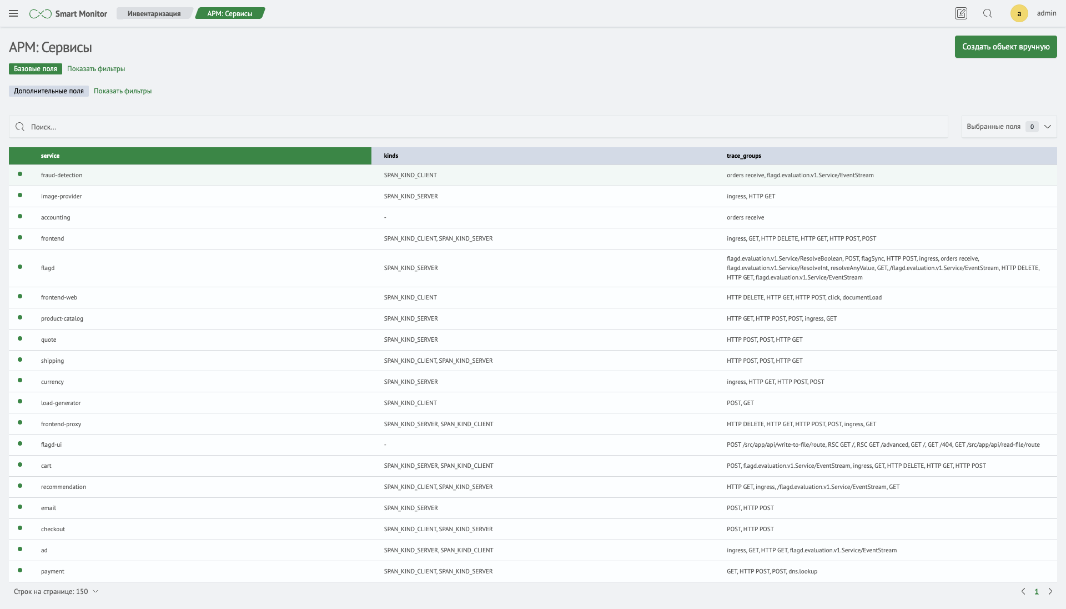Viewport: 1066px width, 609px height.
Task: Open the Инвентаризация breadcrumb
Action: click(x=154, y=13)
